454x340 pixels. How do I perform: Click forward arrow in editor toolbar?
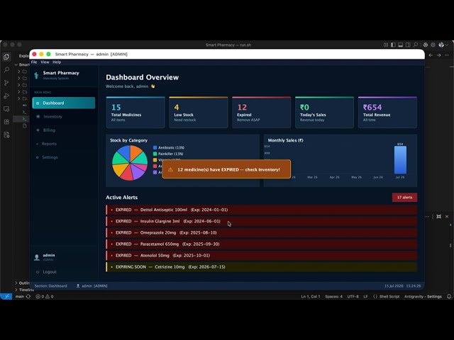pos(439,55)
